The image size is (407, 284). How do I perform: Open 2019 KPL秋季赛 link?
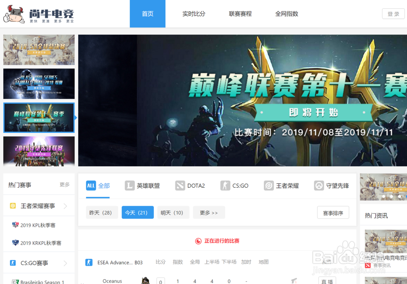click(x=38, y=225)
